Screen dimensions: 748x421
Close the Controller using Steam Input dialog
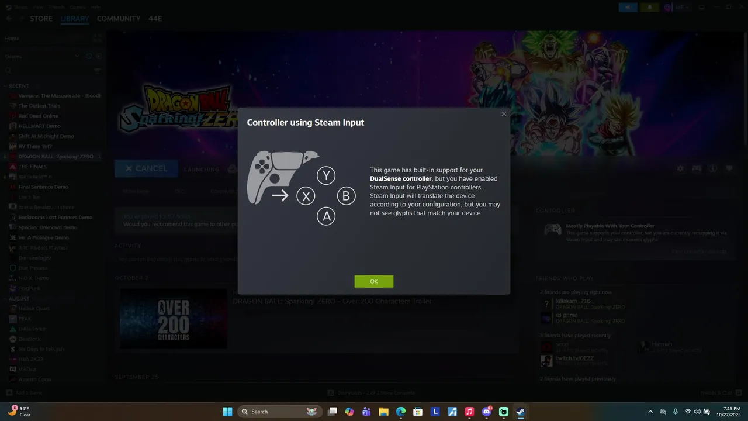point(504,114)
